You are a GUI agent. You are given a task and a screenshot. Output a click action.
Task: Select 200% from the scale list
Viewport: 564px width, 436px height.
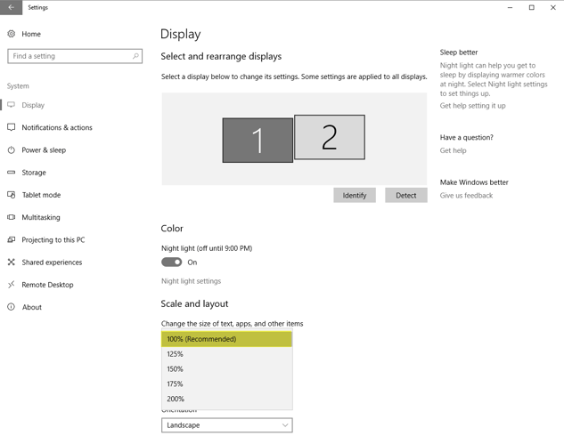coord(176,400)
